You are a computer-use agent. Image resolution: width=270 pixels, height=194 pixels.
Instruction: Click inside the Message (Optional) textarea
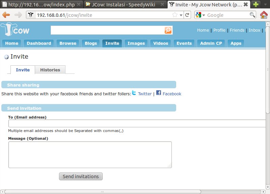tap(90, 155)
